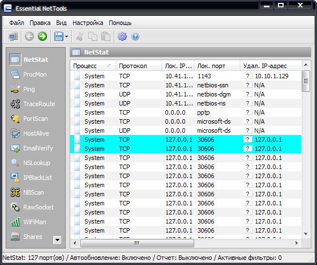
Task: Open the Настройка menu
Action: pos(88,23)
